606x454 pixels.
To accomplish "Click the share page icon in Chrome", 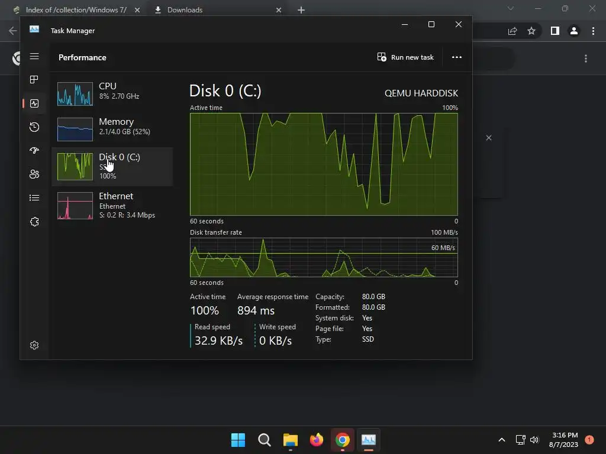I will coord(512,31).
